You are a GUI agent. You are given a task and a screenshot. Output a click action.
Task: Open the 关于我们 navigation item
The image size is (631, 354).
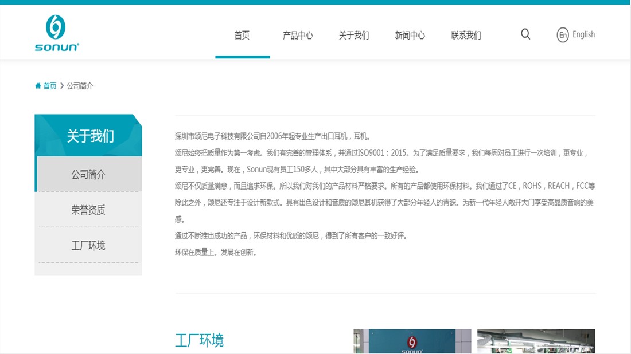click(x=353, y=35)
